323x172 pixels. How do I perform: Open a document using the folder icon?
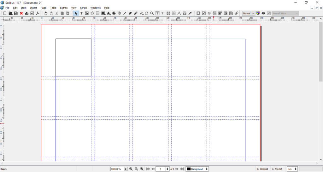(10, 13)
